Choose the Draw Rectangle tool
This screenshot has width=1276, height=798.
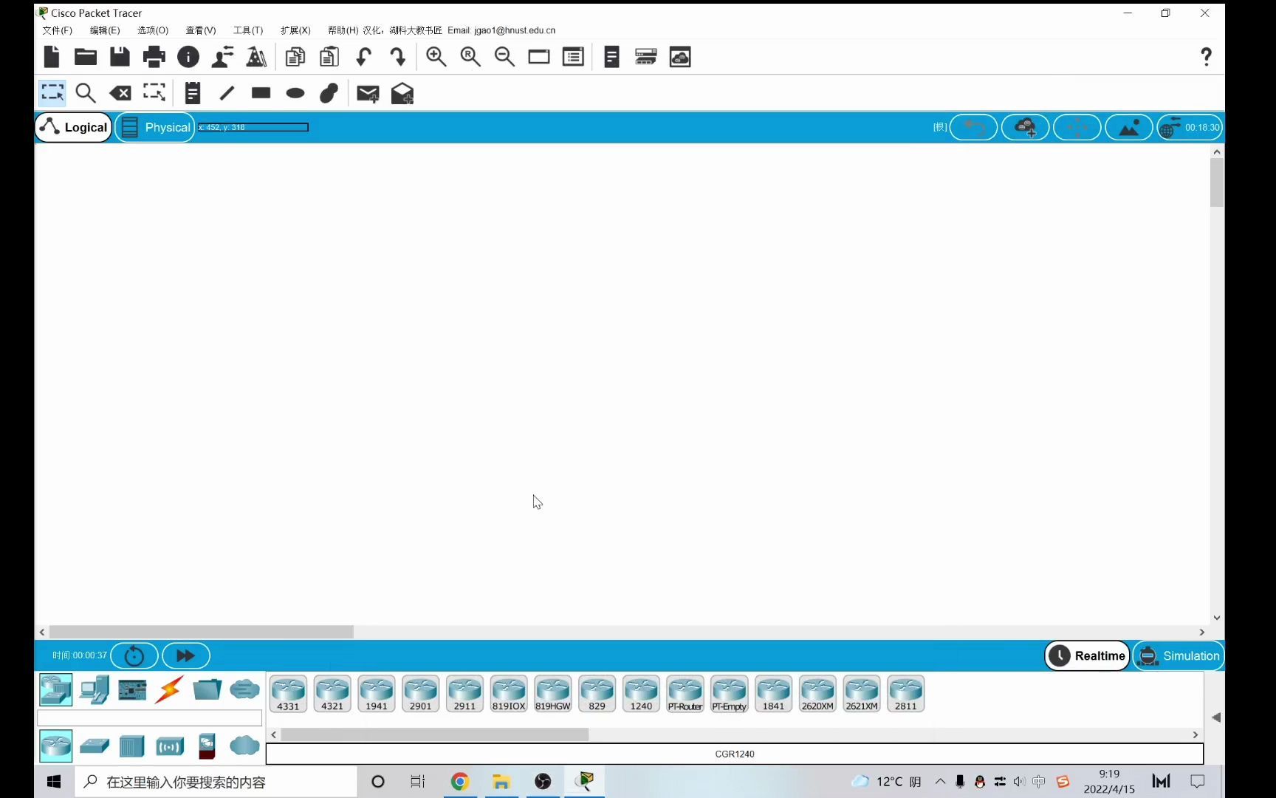click(x=261, y=92)
